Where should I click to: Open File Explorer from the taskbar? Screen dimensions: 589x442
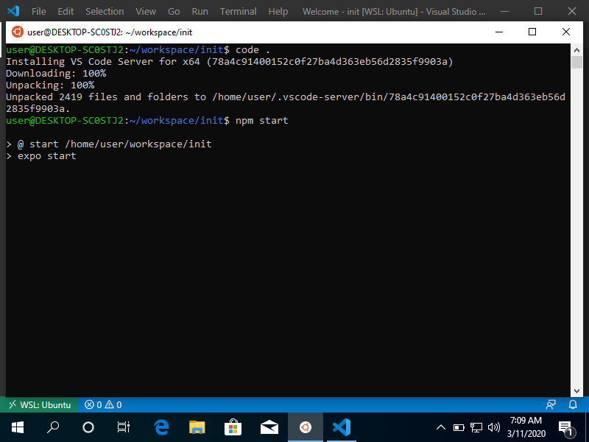tap(197, 427)
